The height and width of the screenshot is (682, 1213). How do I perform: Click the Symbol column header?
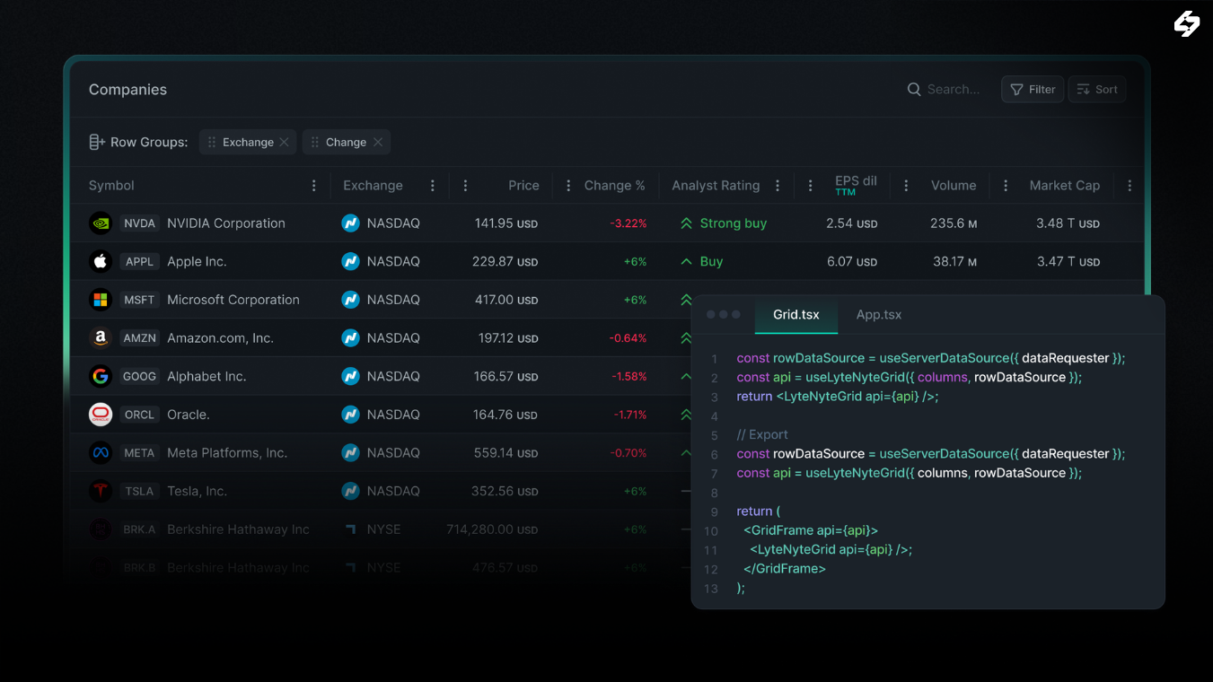111,186
